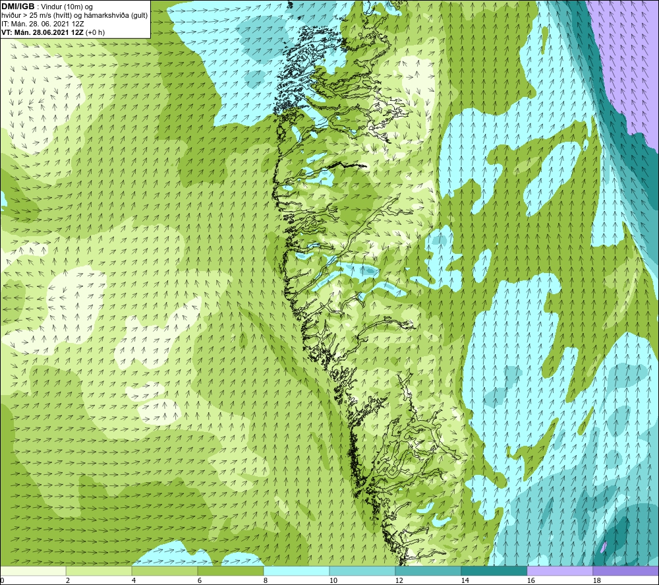Click the 'Vindur (10m) og' text
Image resolution: width=659 pixels, height=585 pixels.
click(x=67, y=7)
